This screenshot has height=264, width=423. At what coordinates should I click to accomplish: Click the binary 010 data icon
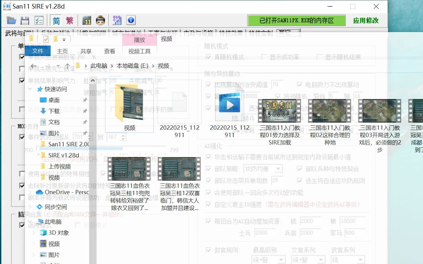(x=117, y=20)
